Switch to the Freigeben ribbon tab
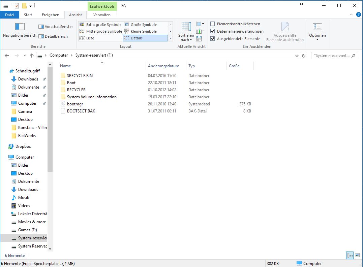 tap(51, 15)
